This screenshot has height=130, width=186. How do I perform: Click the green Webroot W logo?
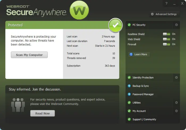(x=79, y=10)
